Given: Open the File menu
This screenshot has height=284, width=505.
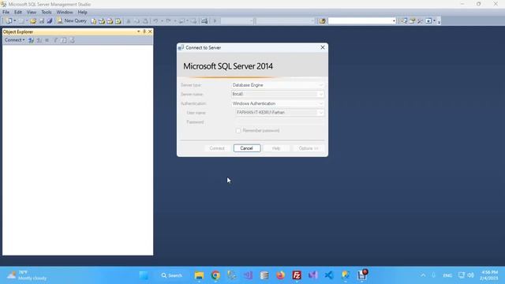Looking at the screenshot, I should pos(6,12).
